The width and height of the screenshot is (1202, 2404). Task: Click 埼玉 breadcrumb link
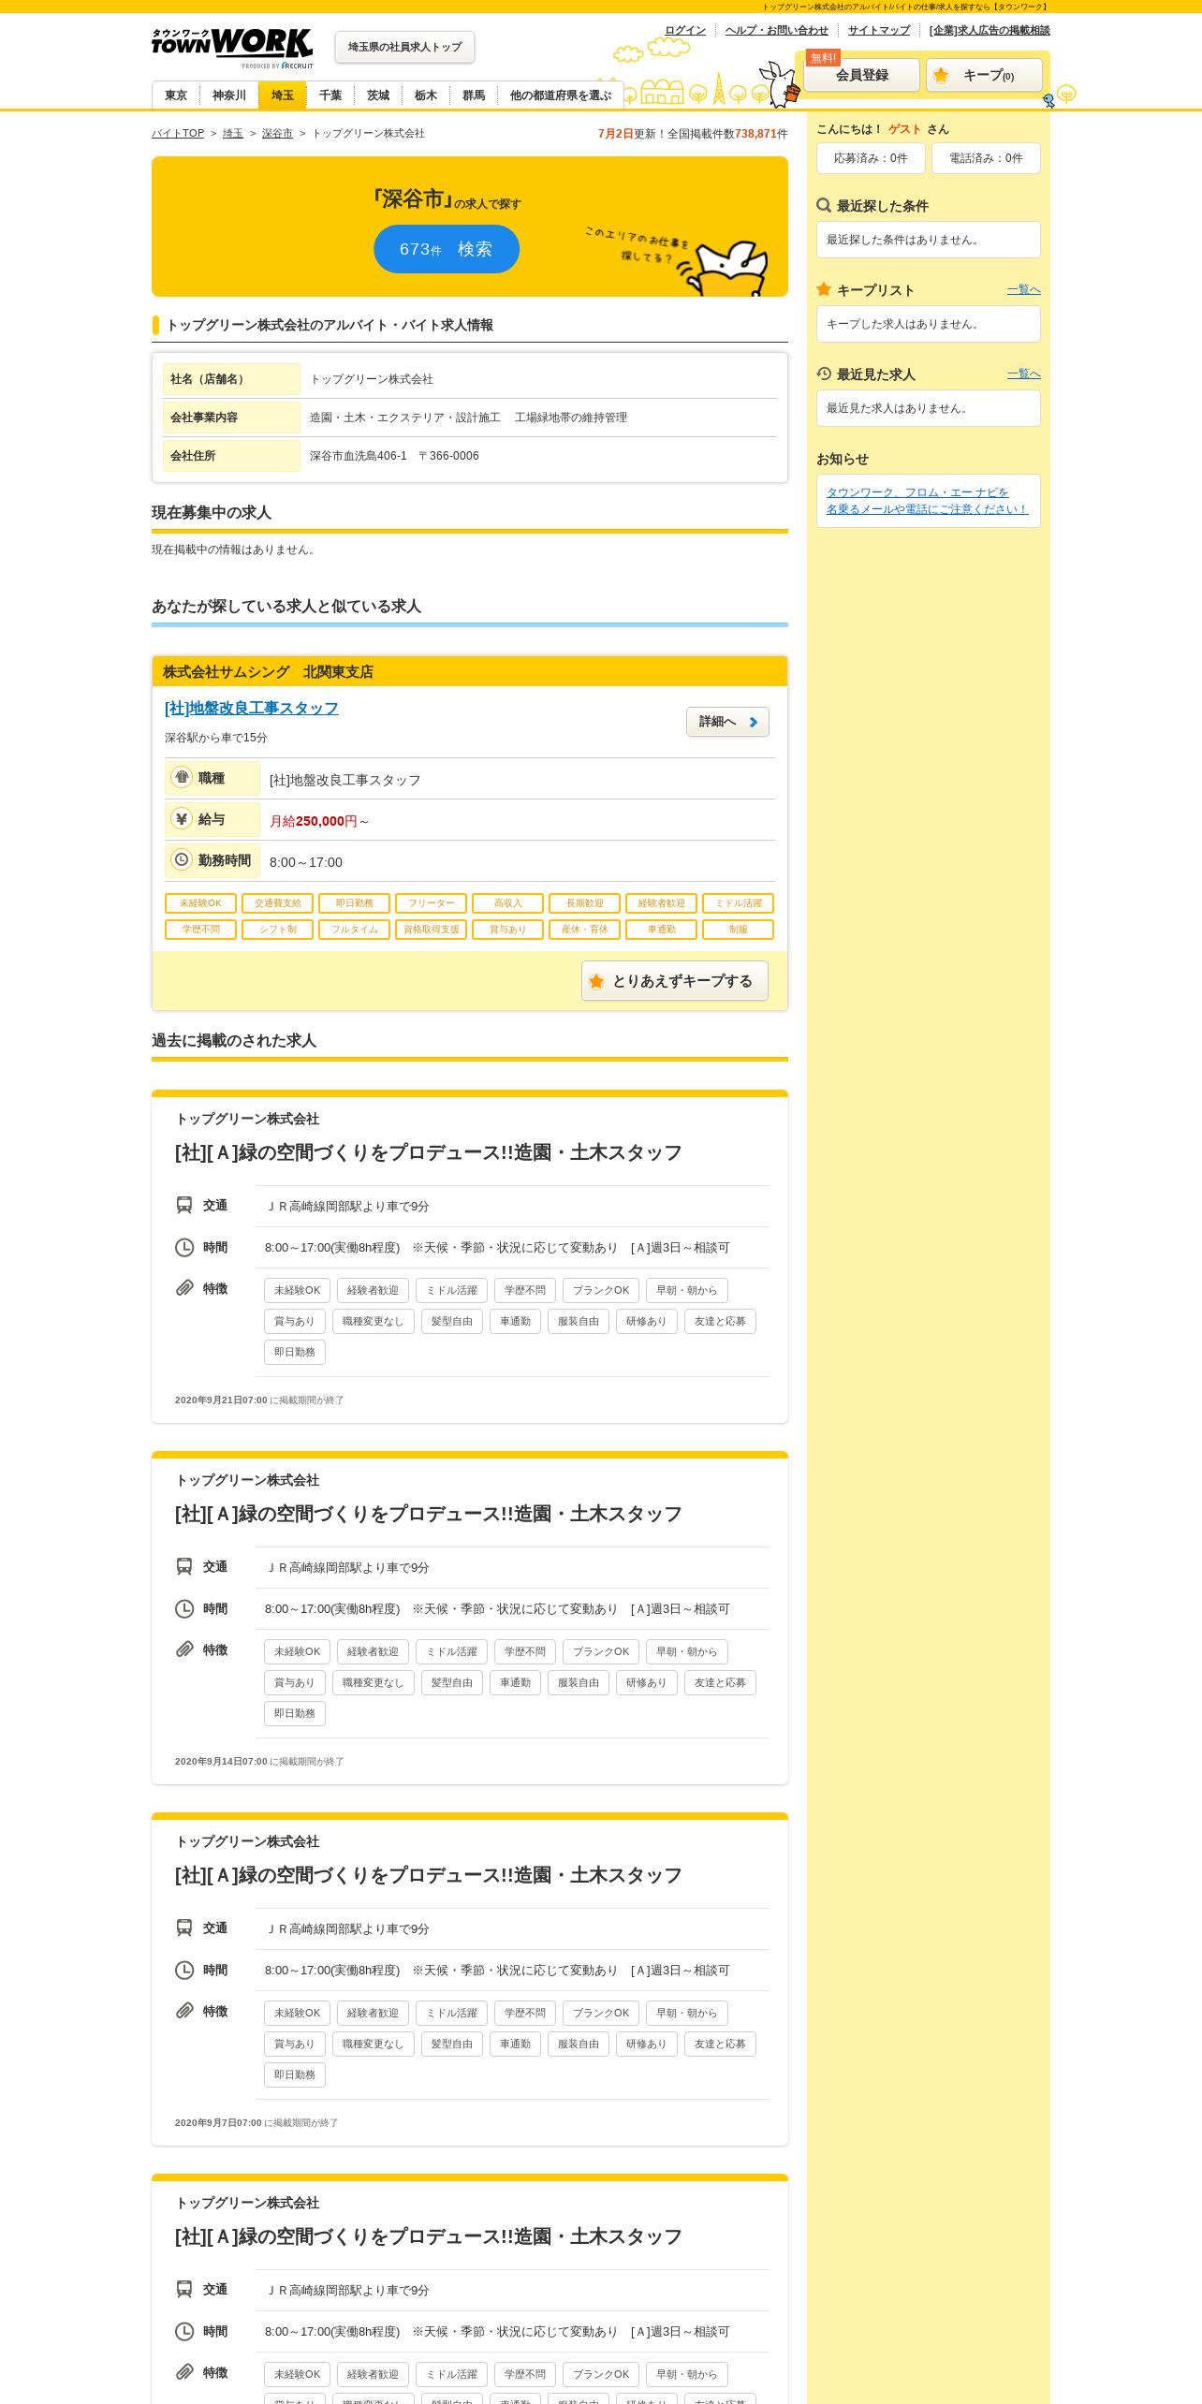click(233, 133)
